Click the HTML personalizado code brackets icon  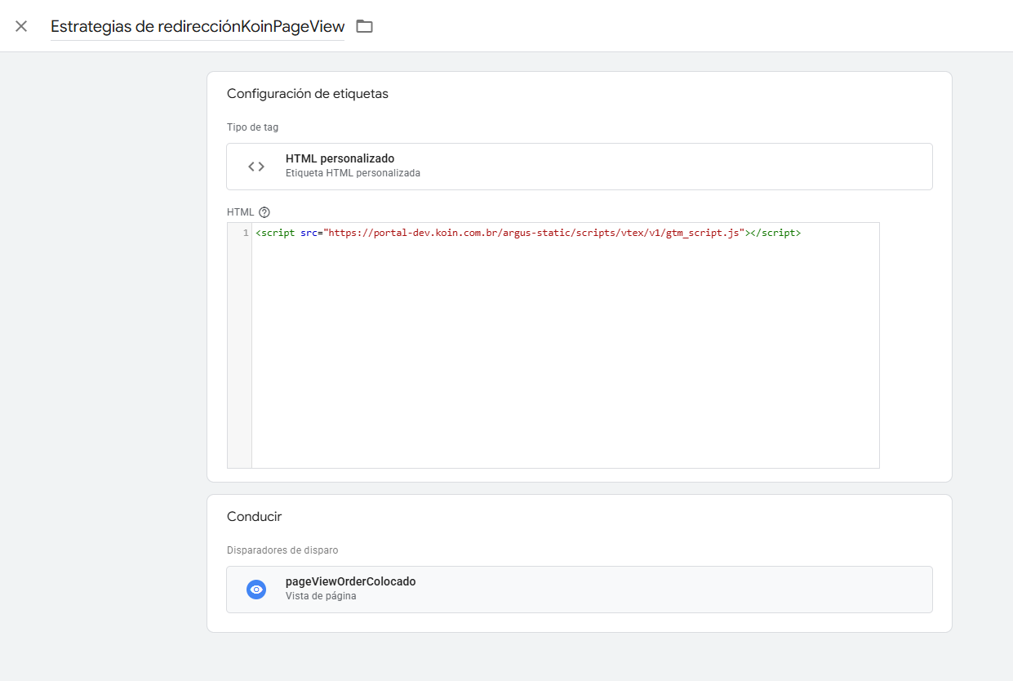(256, 167)
